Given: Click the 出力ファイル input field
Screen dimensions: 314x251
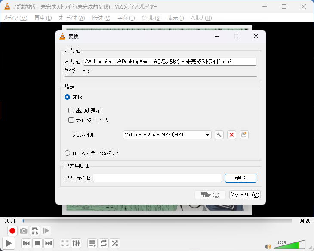Looking at the screenshot, I should 157,178.
